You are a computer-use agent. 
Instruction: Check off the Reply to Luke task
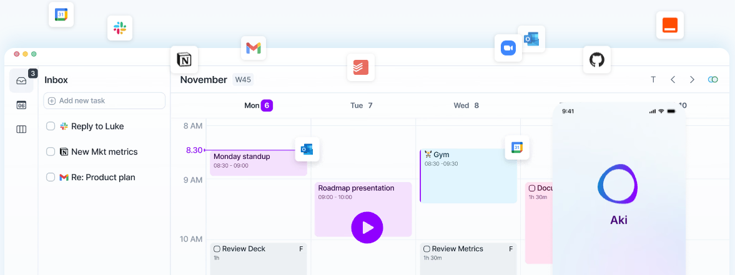pyautogui.click(x=51, y=126)
